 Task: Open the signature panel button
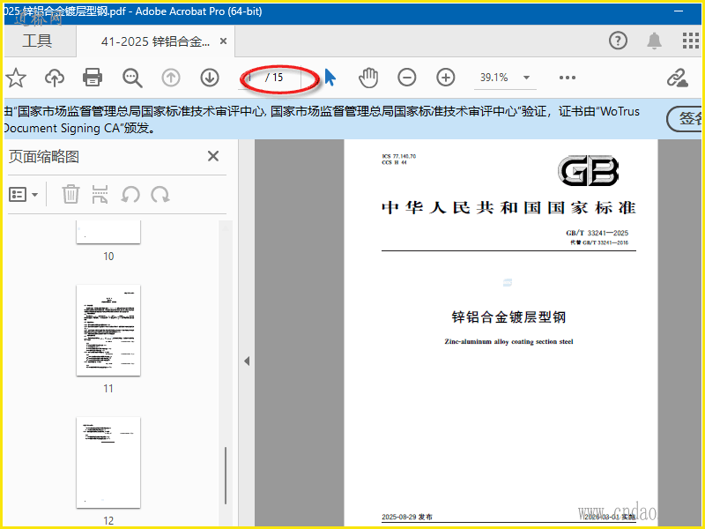point(684,119)
